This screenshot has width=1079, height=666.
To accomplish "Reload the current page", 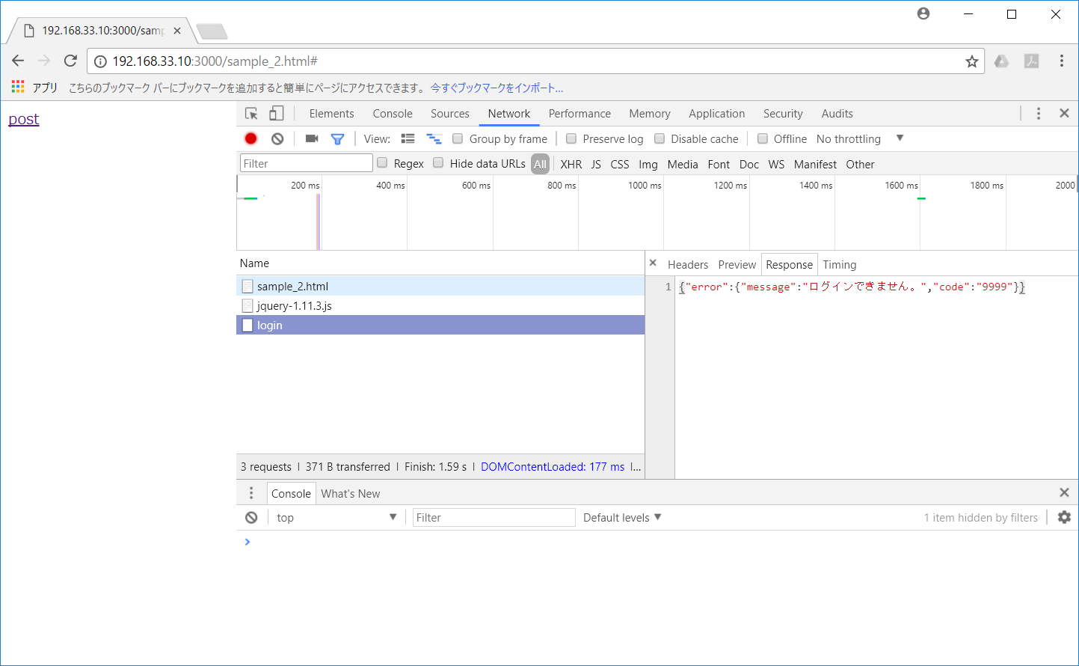I will click(70, 61).
